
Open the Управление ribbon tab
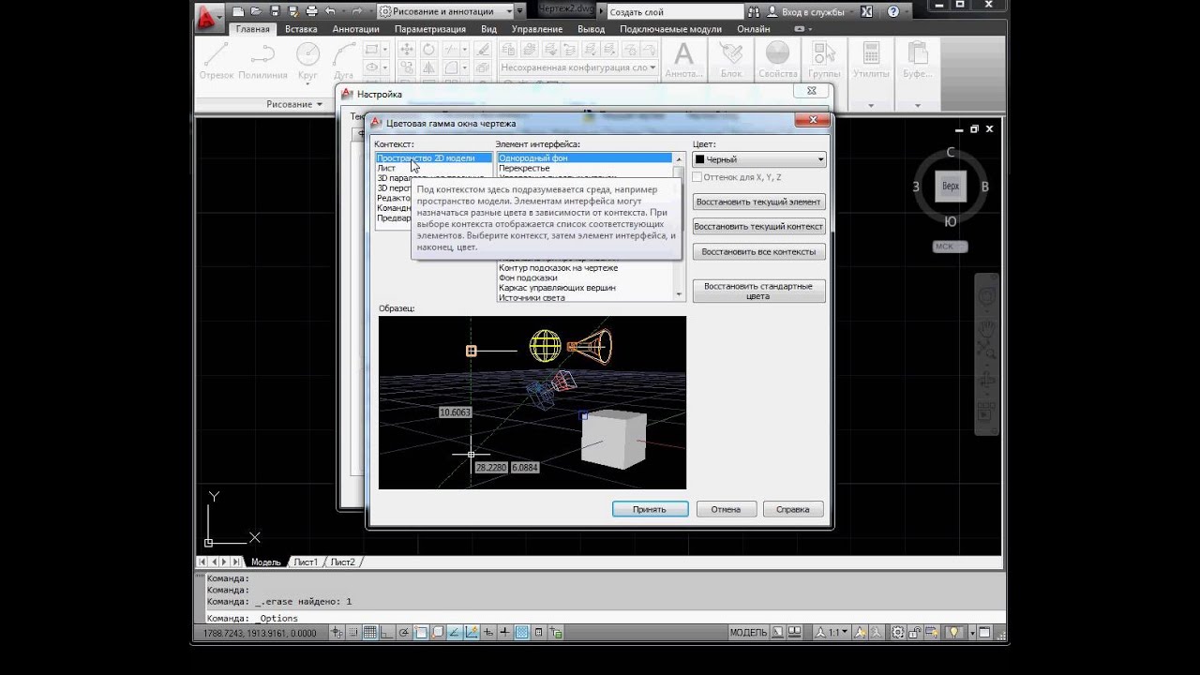point(537,29)
